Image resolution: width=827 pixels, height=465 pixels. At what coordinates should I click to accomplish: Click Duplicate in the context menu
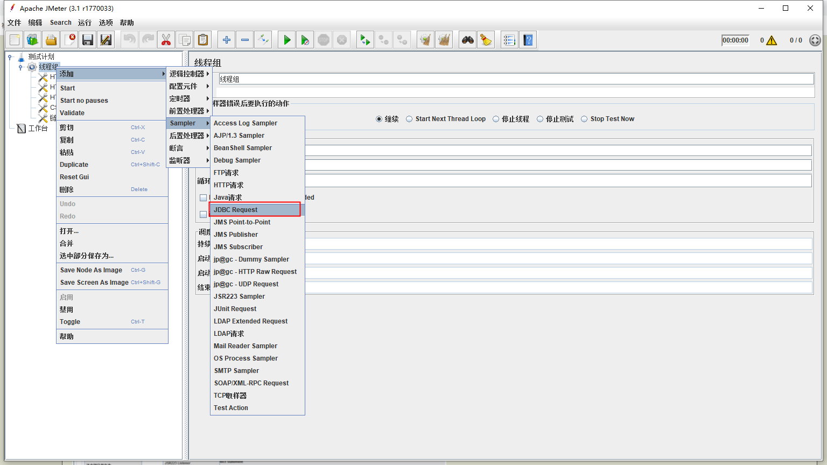(x=112, y=165)
